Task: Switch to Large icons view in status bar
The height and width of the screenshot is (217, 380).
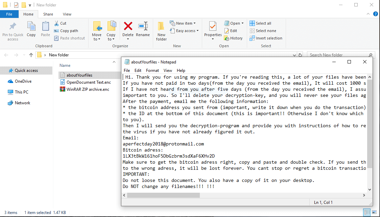Action: click(x=374, y=212)
